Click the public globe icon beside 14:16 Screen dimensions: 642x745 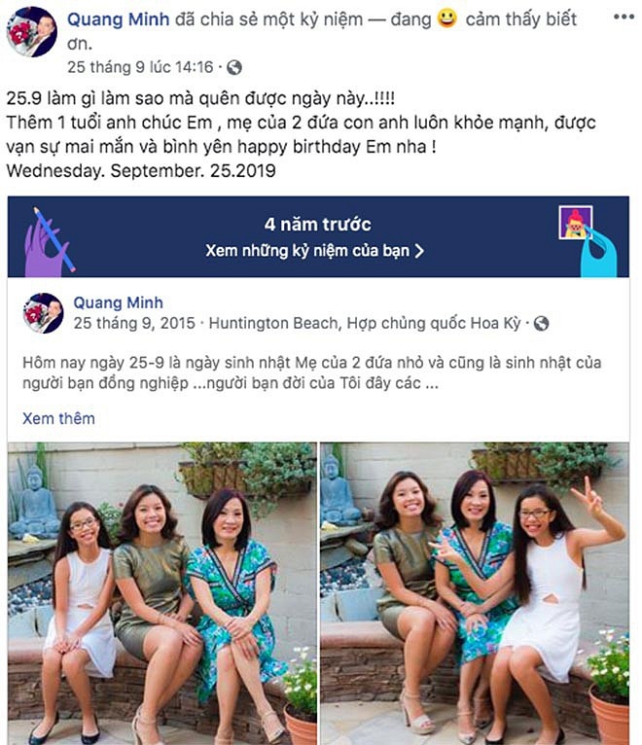pyautogui.click(x=234, y=67)
